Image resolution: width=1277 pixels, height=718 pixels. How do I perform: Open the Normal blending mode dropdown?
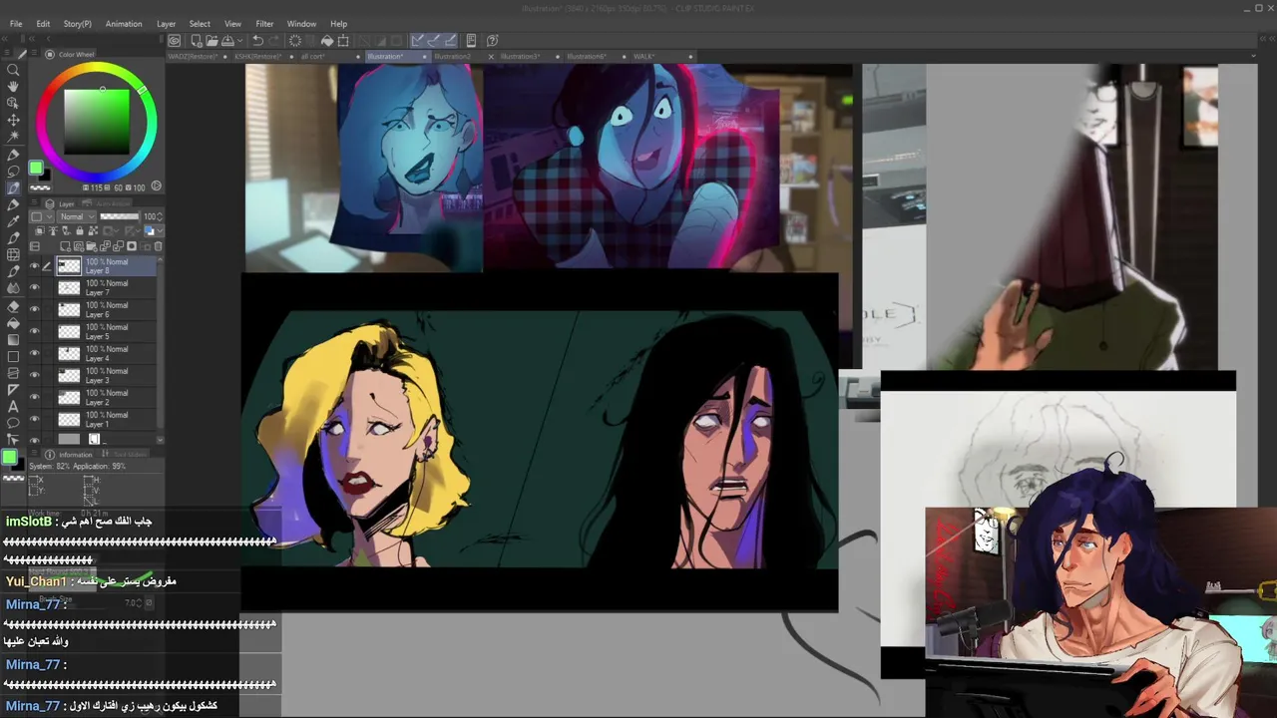click(x=78, y=216)
